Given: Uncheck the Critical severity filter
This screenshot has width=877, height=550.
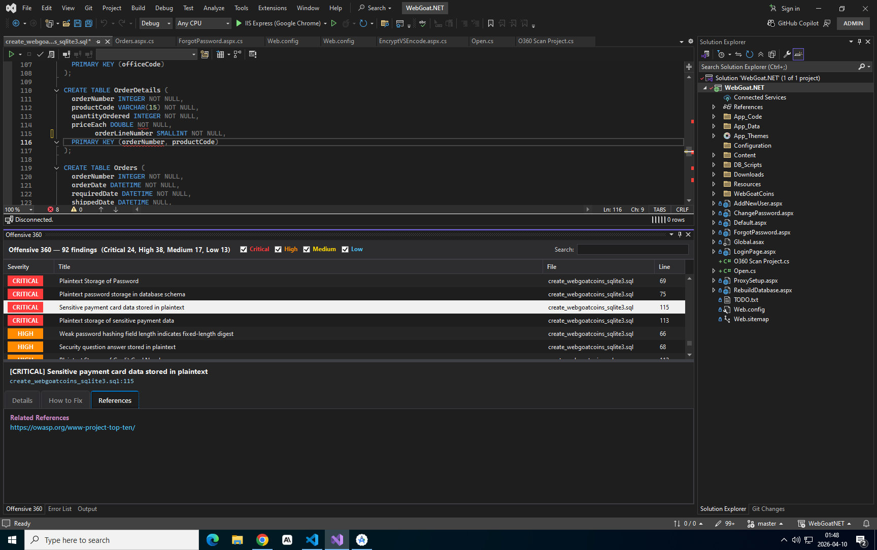Looking at the screenshot, I should point(244,249).
